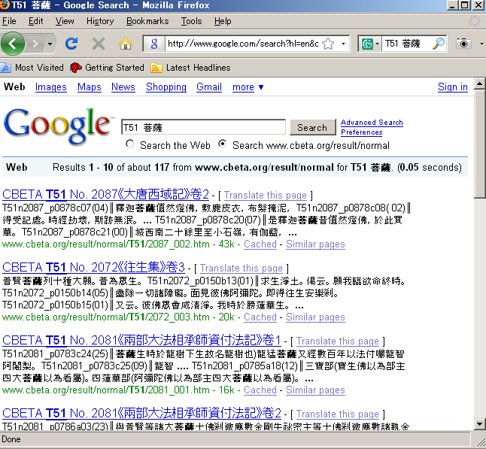Open the Gmail link
The height and width of the screenshot is (449, 486).
(209, 87)
